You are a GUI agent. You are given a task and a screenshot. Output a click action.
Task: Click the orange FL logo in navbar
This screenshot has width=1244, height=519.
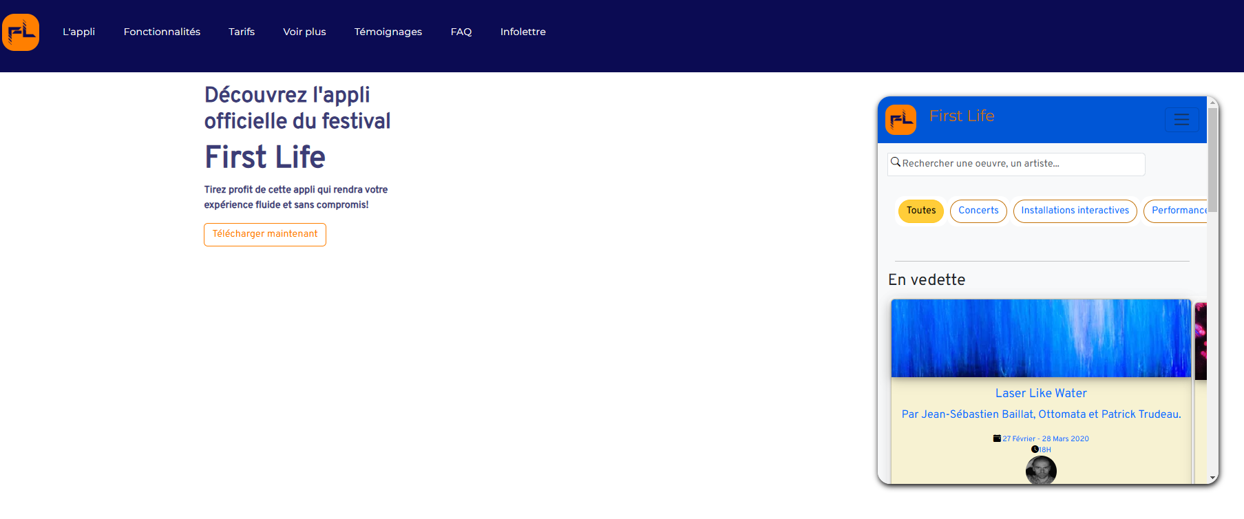(21, 32)
